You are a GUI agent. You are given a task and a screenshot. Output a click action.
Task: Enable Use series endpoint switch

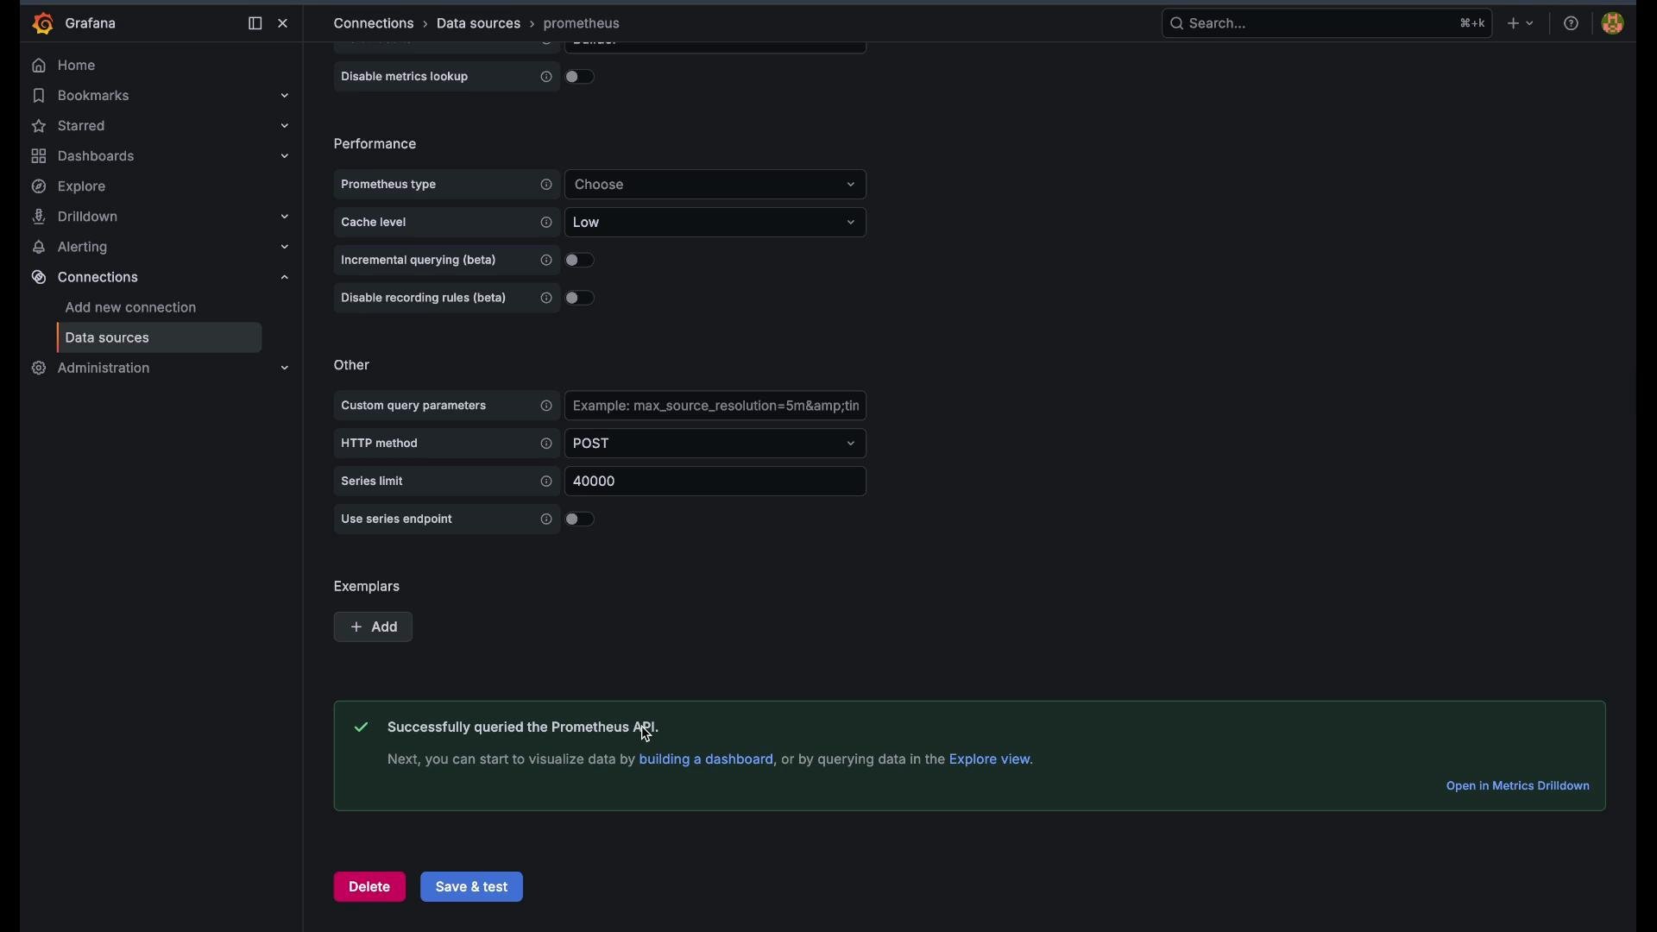tap(581, 521)
